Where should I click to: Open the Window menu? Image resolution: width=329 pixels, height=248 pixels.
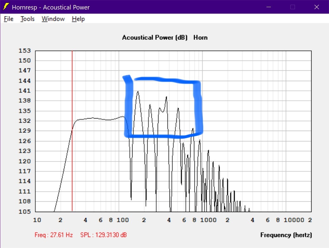(x=53, y=19)
